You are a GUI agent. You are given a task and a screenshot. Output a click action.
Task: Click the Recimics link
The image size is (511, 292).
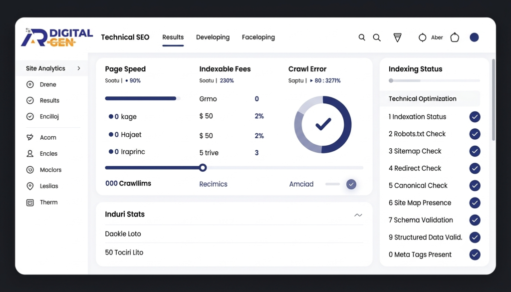(x=214, y=184)
